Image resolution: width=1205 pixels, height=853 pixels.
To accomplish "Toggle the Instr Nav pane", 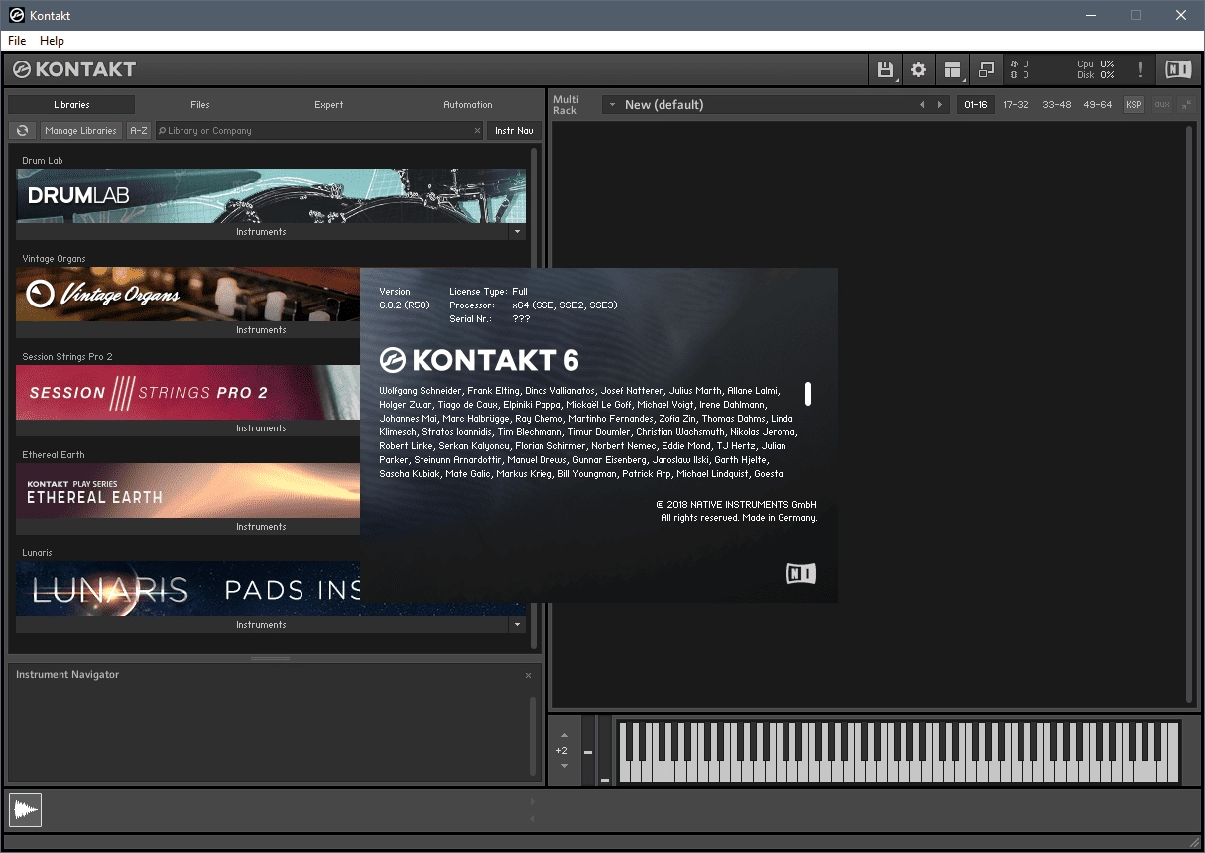I will (514, 130).
